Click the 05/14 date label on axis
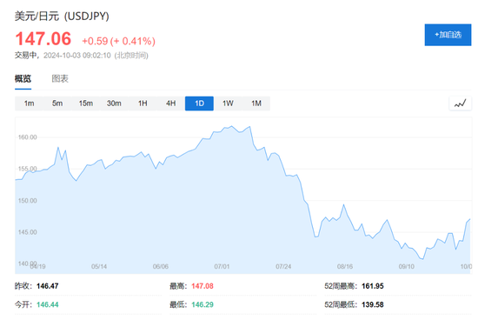The image size is (478, 320). pyautogui.click(x=99, y=267)
